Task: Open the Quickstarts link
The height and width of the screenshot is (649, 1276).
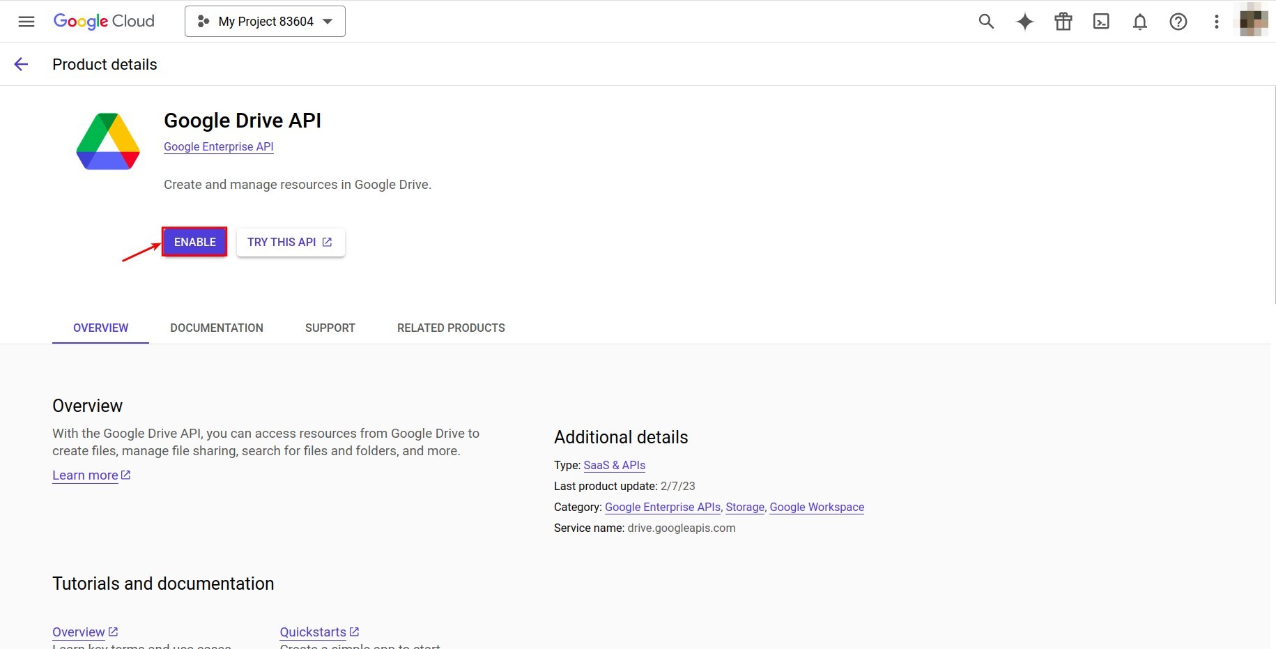Action: click(313, 632)
